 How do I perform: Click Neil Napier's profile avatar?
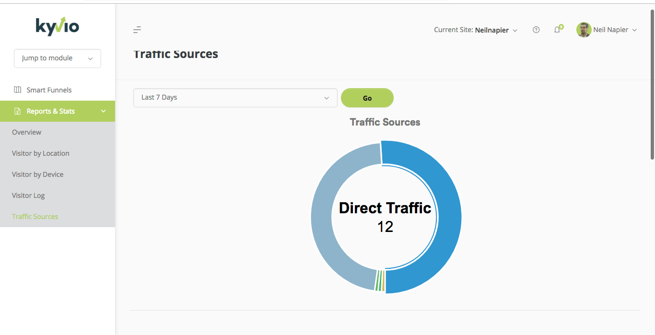pyautogui.click(x=584, y=30)
